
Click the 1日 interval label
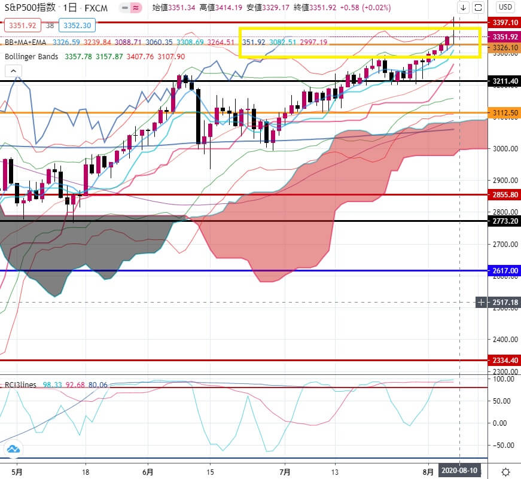(x=70, y=8)
